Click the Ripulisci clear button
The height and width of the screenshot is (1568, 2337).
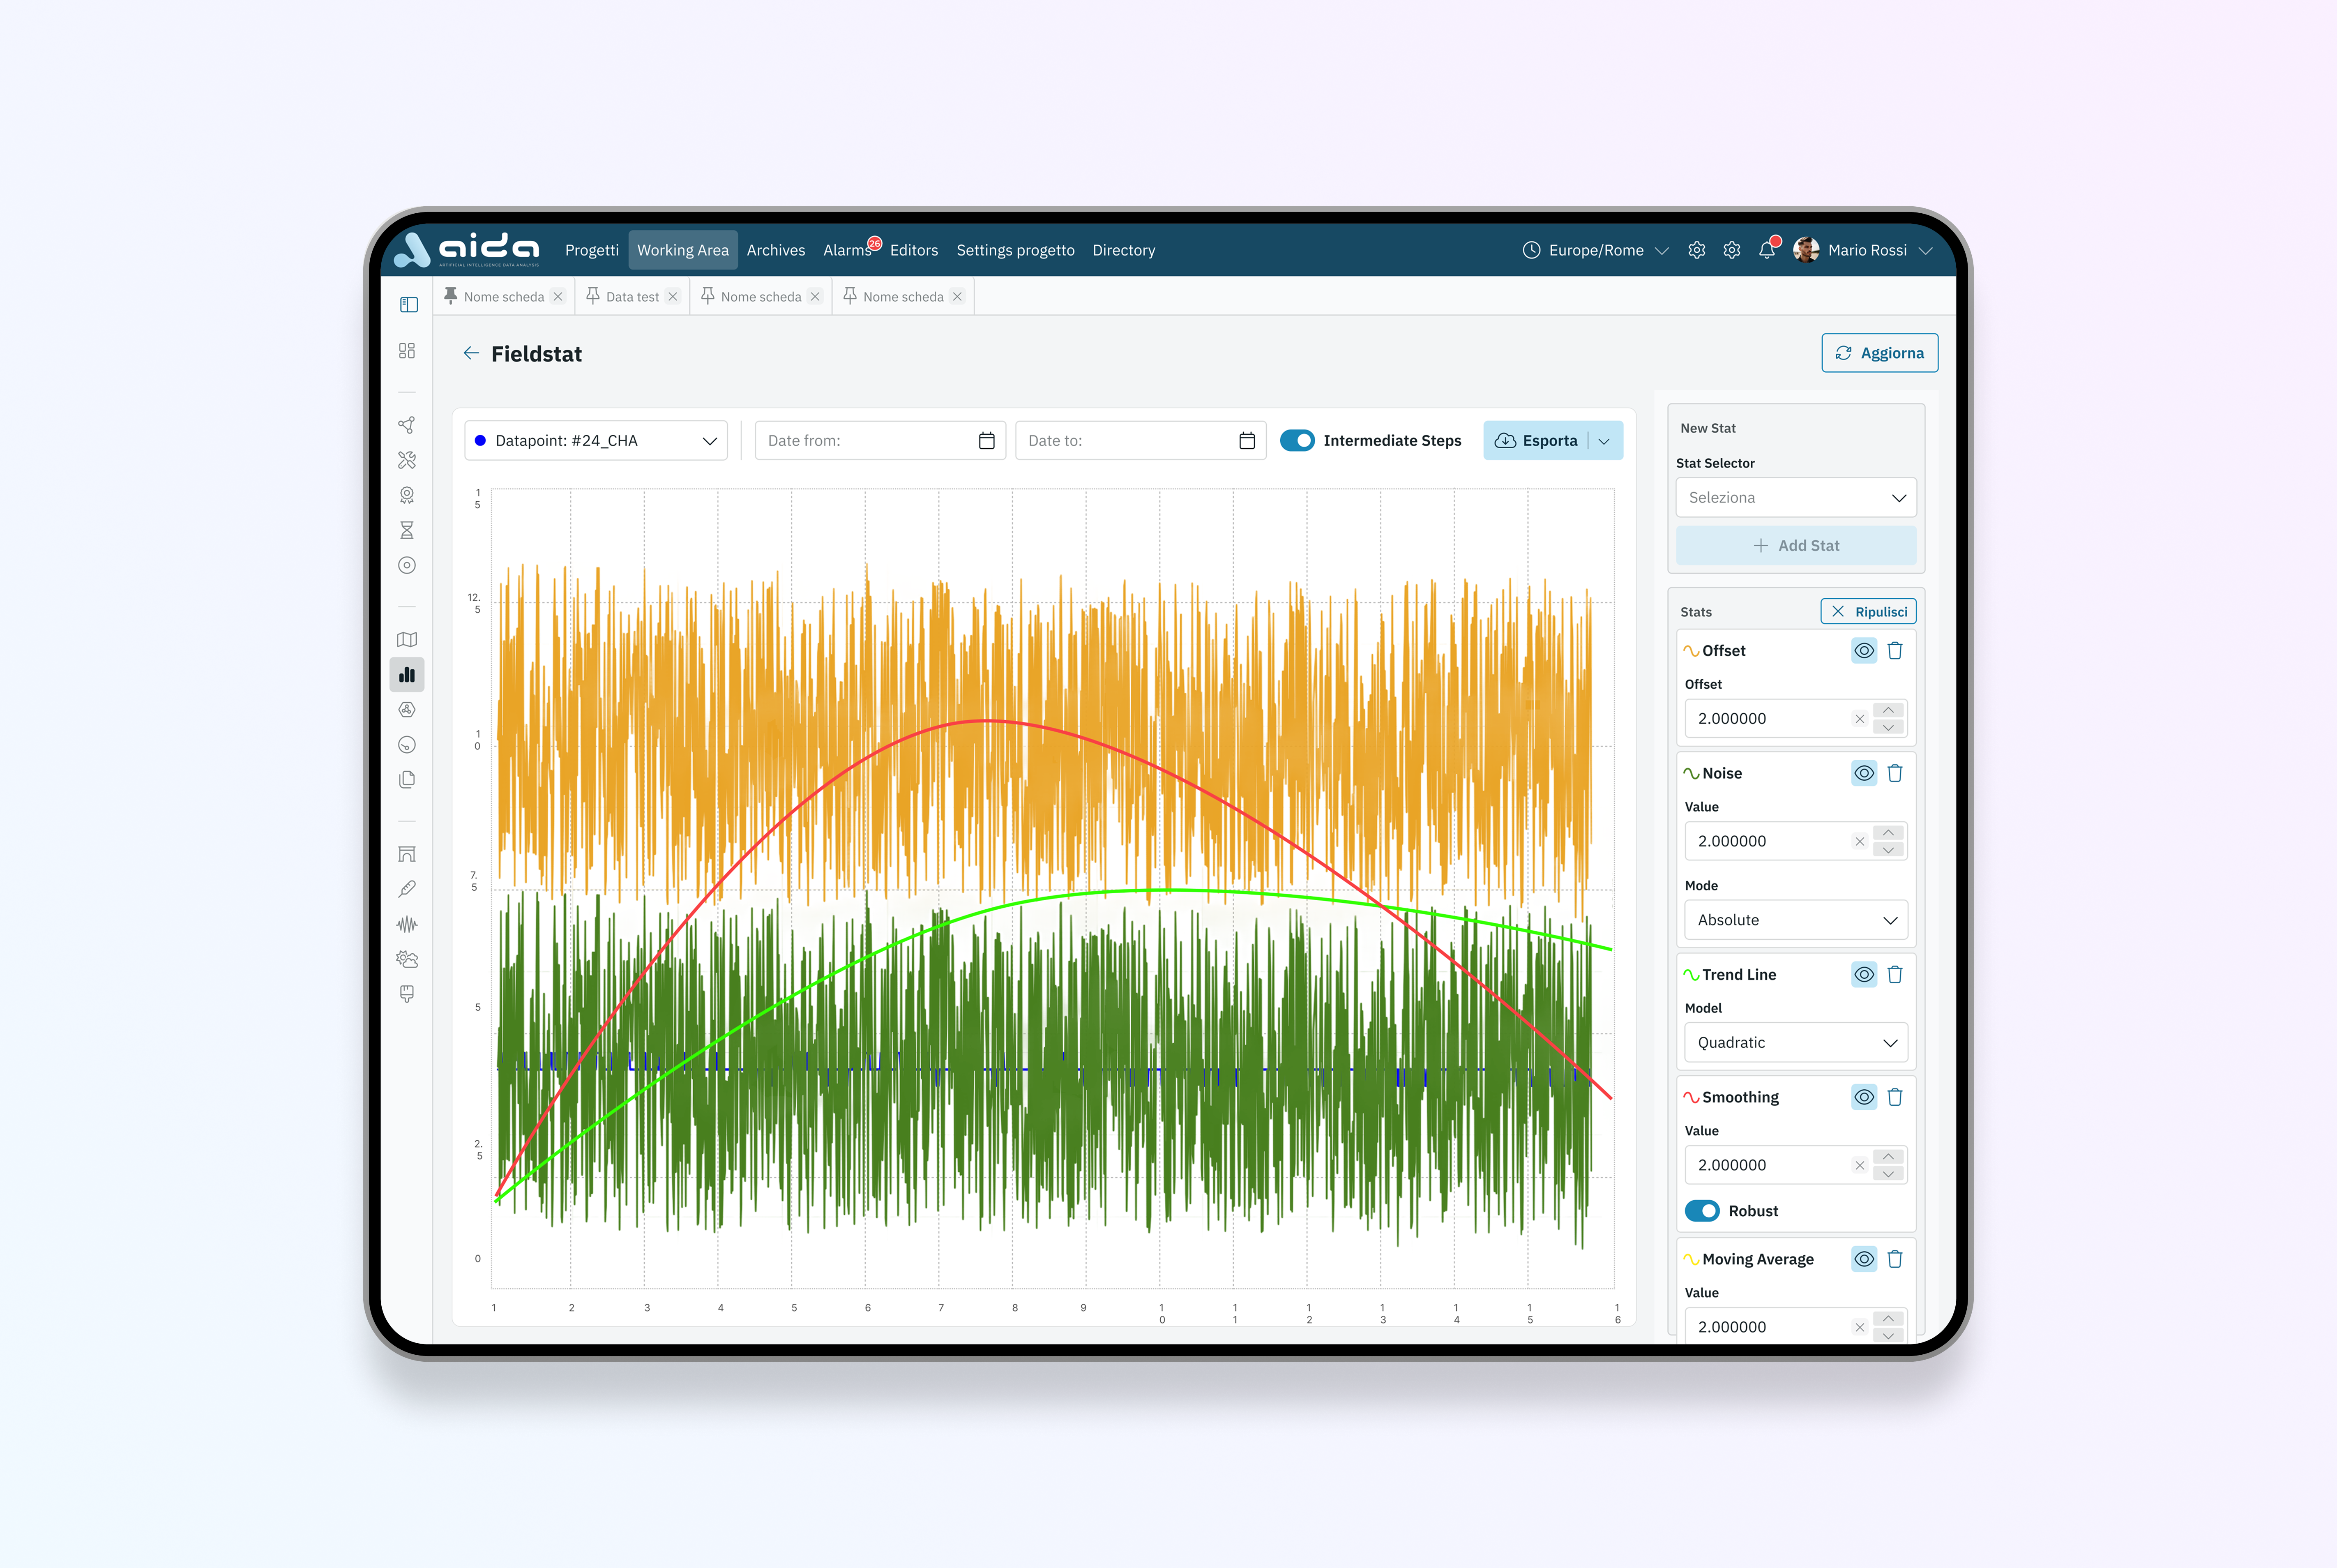[x=1868, y=612]
